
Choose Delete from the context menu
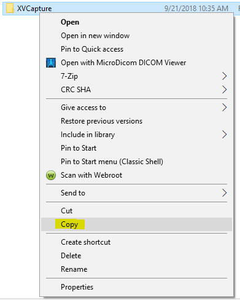tap(71, 256)
